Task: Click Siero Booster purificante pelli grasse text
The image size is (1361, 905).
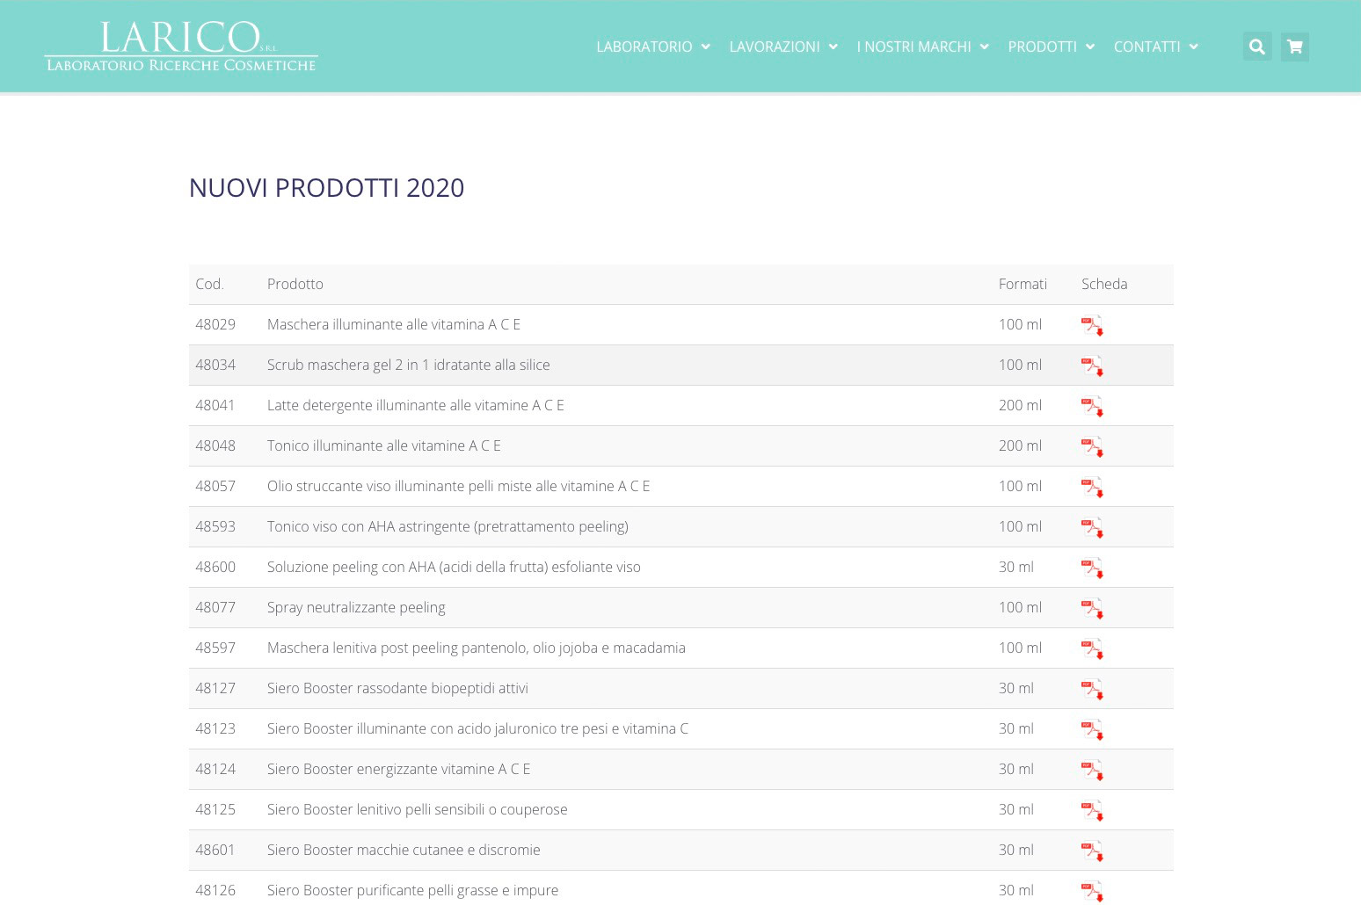Action: coord(412,890)
